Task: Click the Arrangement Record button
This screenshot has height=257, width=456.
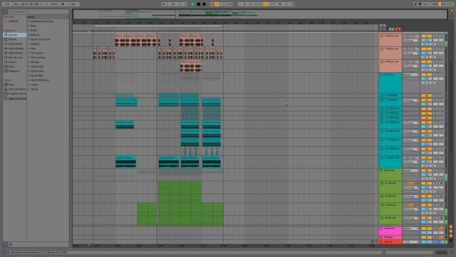Action: point(204,4)
